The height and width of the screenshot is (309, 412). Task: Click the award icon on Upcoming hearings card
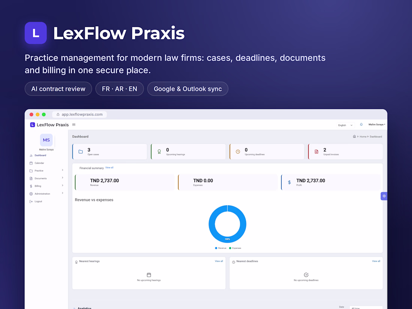click(x=159, y=152)
